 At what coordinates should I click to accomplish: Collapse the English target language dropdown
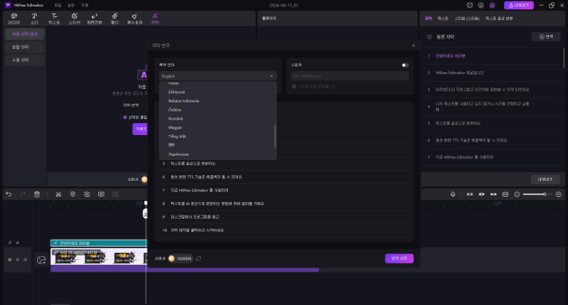[x=217, y=76]
